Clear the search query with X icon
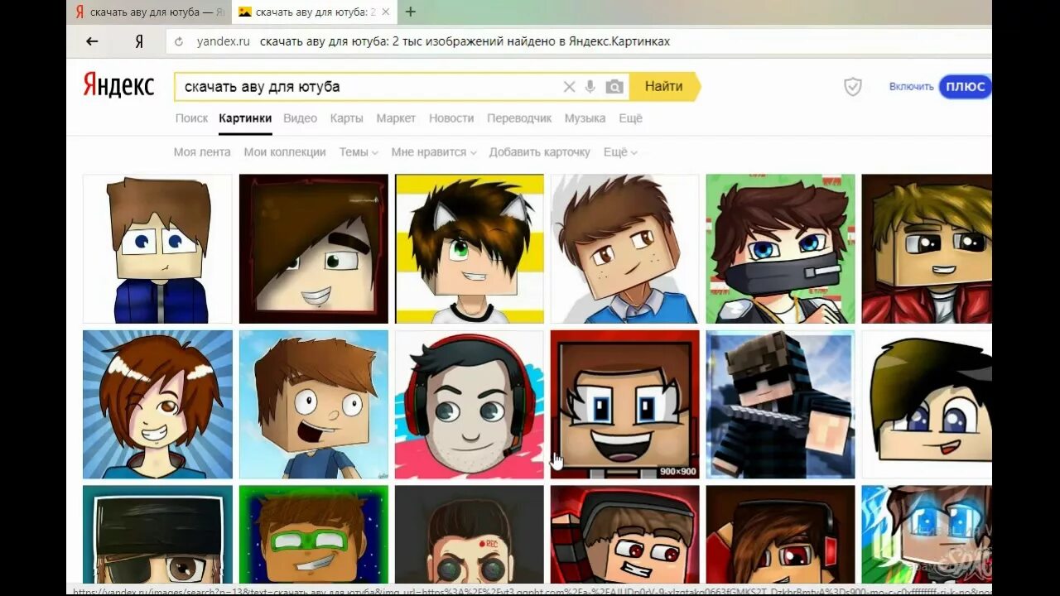The width and height of the screenshot is (1060, 596). click(569, 87)
